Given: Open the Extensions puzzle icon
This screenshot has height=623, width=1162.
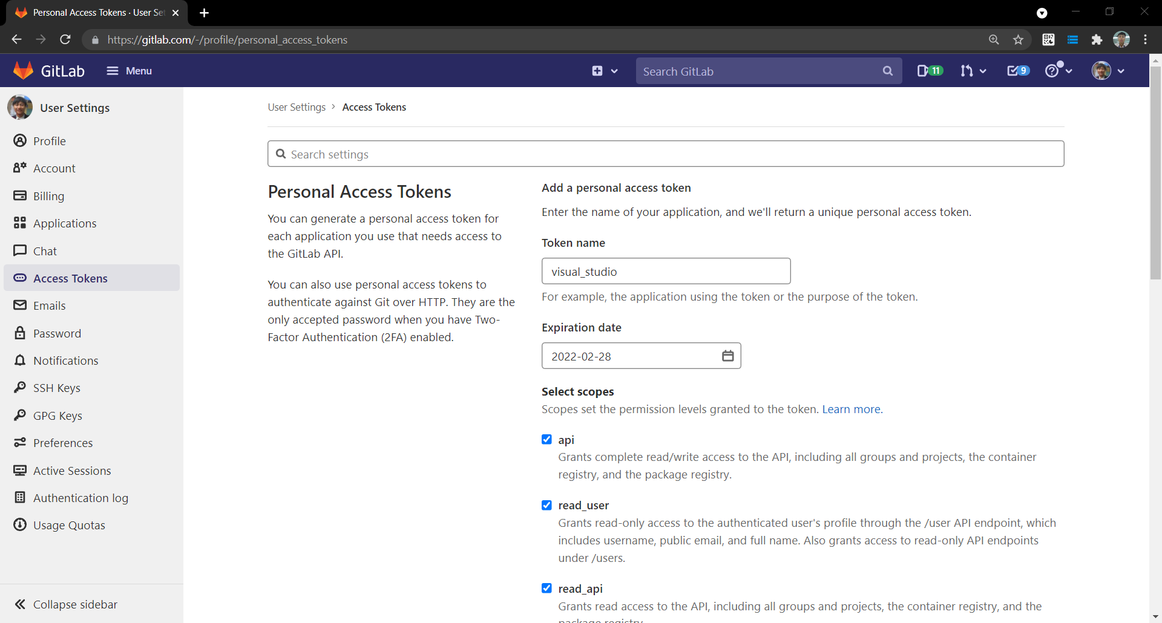Looking at the screenshot, I should 1097,39.
